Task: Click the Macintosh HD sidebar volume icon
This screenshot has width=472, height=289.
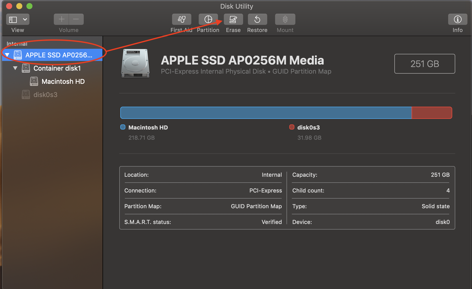Action: (x=34, y=81)
